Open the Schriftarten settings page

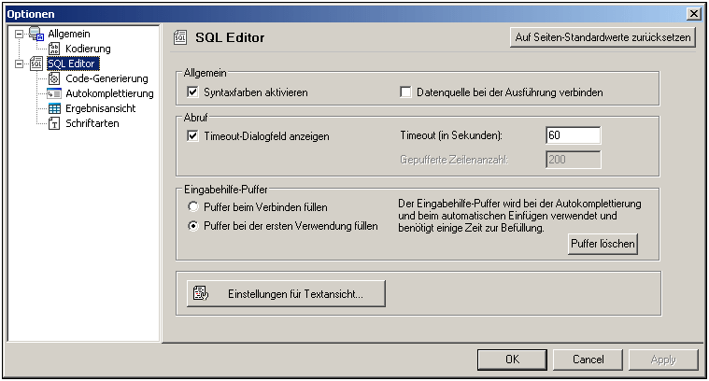tap(92, 123)
